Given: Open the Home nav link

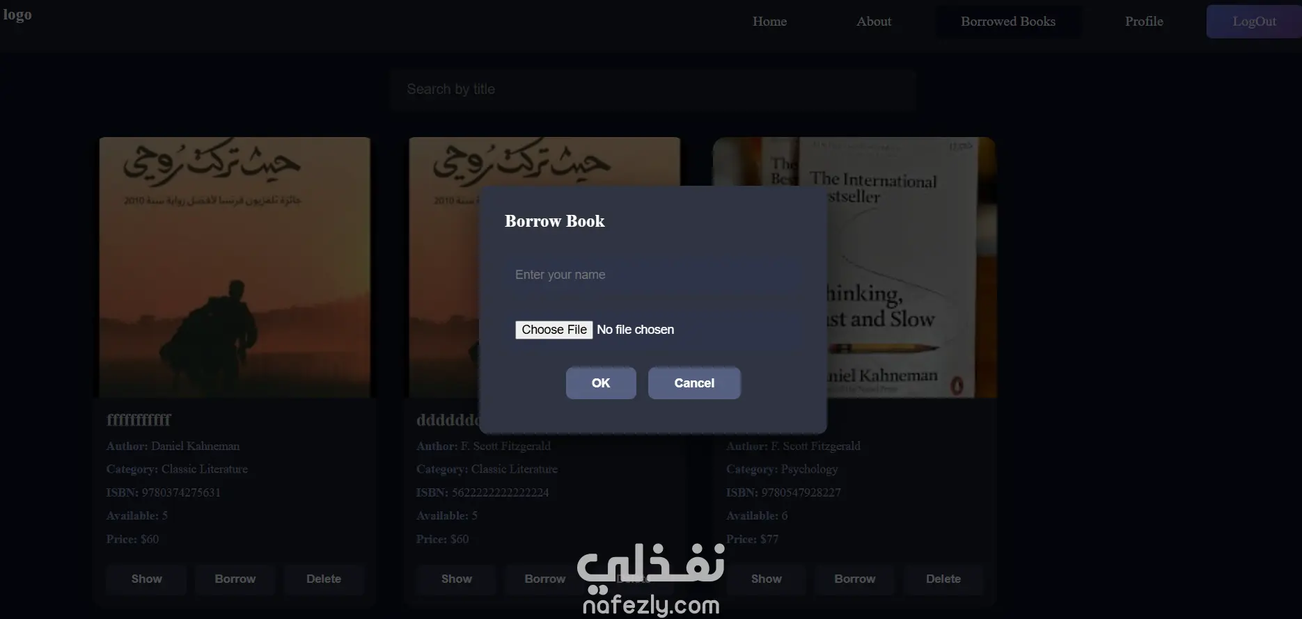Looking at the screenshot, I should click(x=769, y=22).
